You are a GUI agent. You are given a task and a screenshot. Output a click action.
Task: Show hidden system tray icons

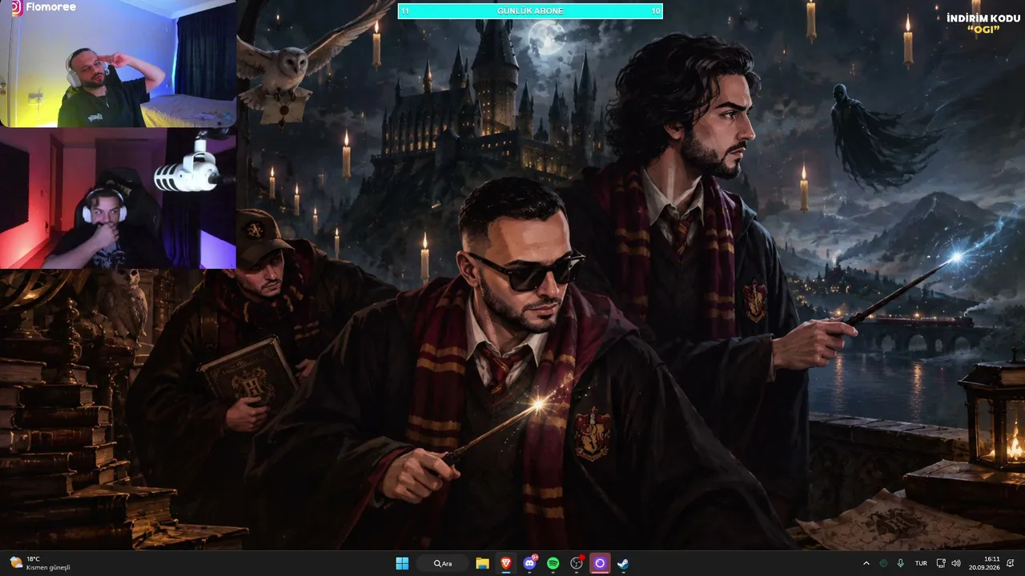pyautogui.click(x=866, y=563)
